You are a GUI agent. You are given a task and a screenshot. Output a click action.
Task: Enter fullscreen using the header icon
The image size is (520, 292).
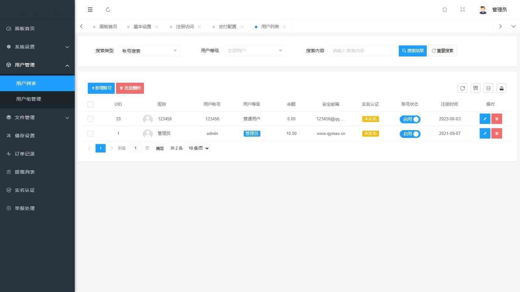(x=462, y=10)
